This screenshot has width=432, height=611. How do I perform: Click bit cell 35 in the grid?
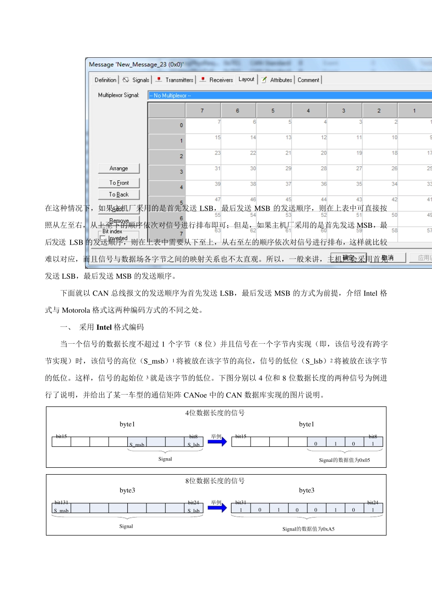coord(345,188)
